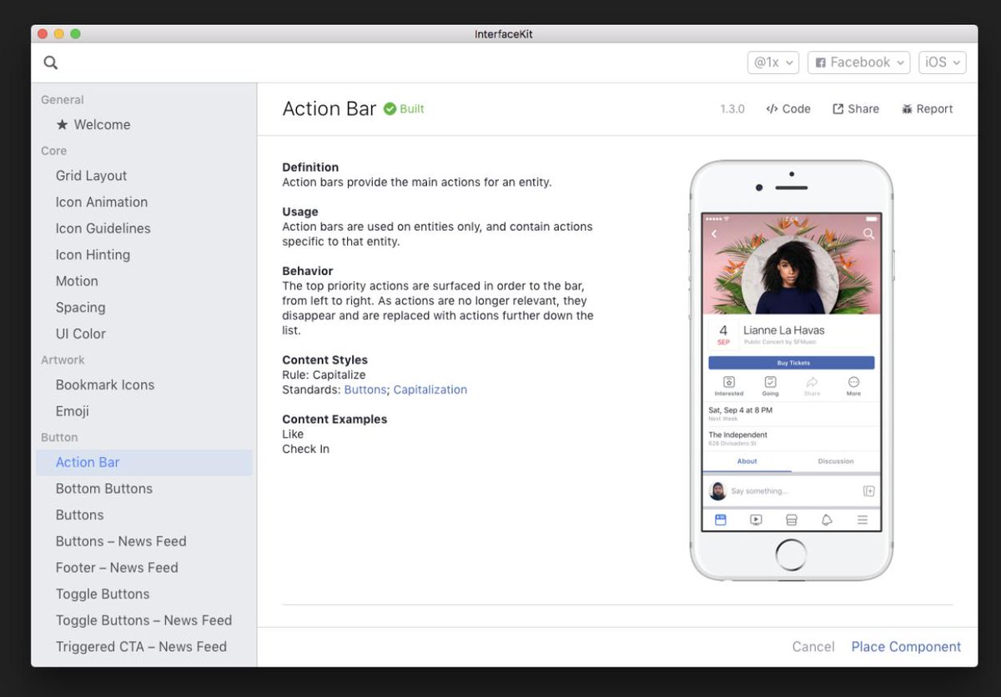Click the commenter avatar in phone preview

717,491
